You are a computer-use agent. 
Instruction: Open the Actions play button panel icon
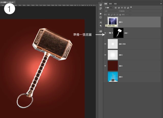101,13
